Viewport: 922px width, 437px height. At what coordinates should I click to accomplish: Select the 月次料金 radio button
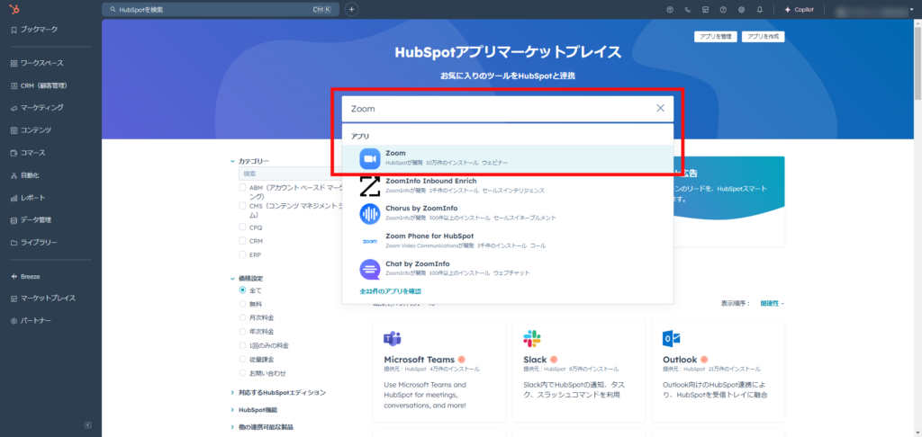tap(242, 317)
